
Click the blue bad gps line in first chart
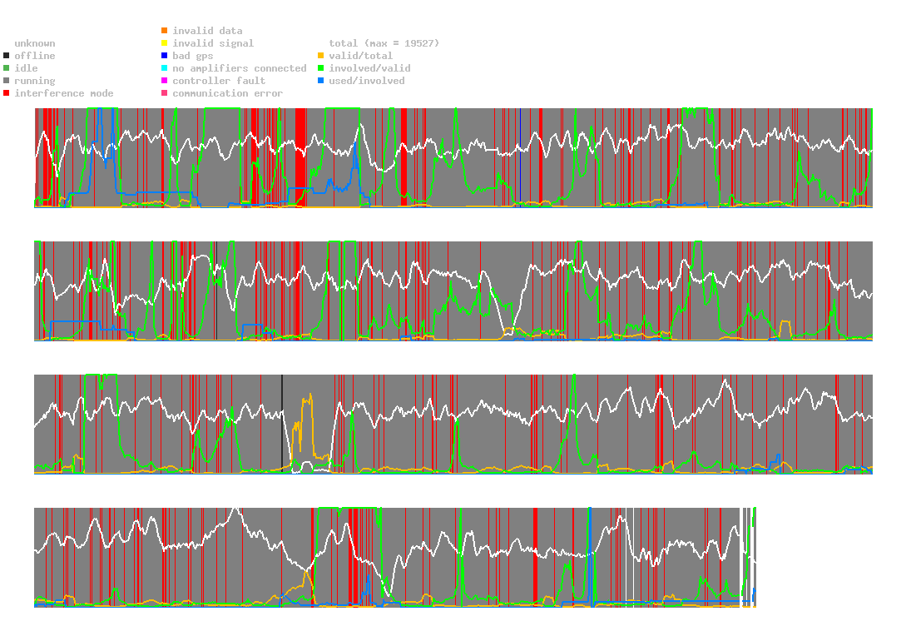pyautogui.click(x=521, y=157)
